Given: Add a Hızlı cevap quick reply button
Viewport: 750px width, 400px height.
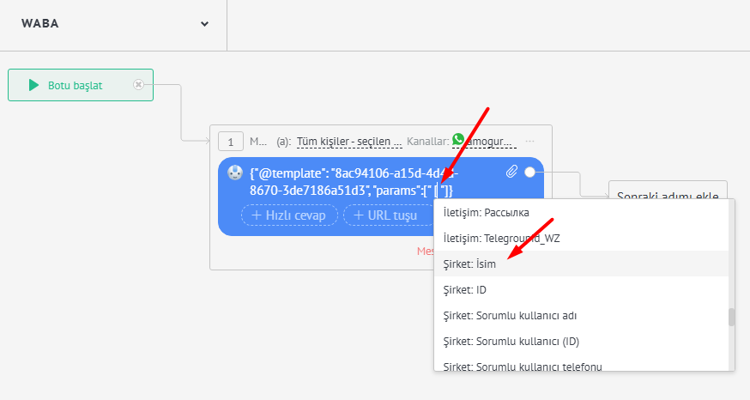Looking at the screenshot, I should (x=289, y=215).
